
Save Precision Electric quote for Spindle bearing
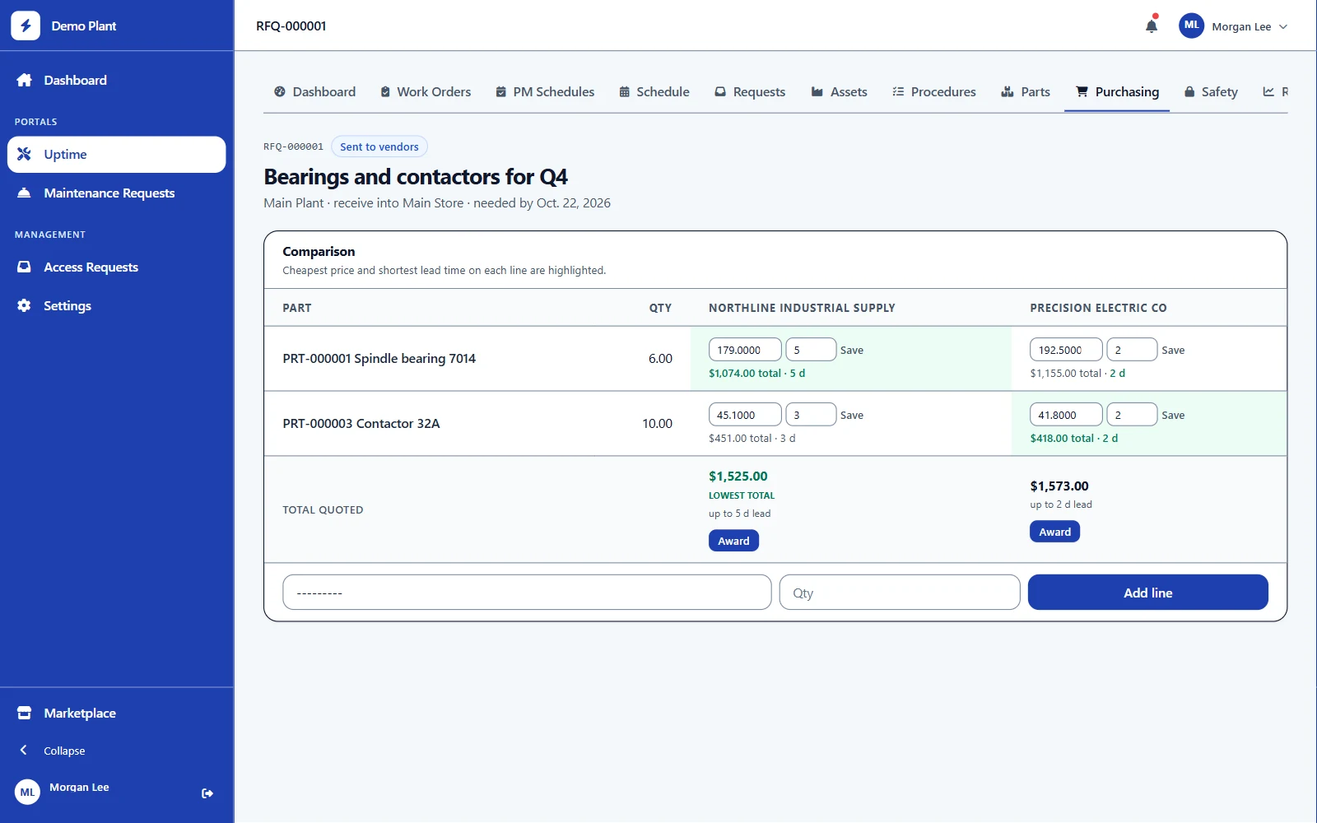1173,350
